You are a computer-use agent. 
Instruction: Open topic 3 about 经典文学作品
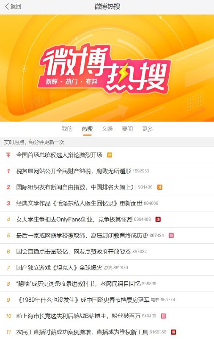(107, 203)
